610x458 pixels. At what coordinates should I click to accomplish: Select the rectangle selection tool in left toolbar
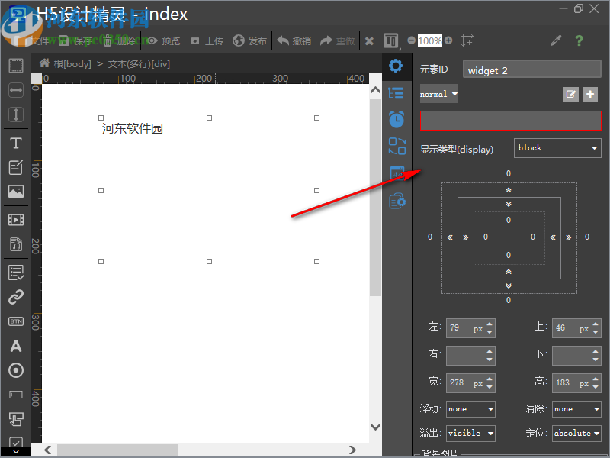tap(16, 66)
